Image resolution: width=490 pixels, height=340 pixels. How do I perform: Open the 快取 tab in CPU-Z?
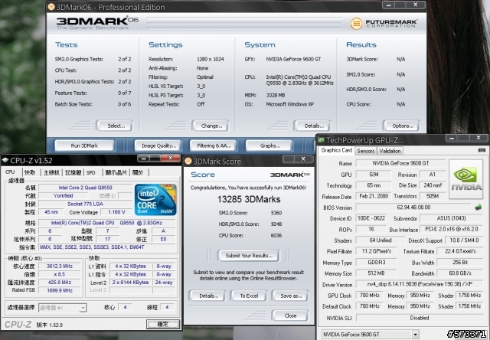[30, 172]
